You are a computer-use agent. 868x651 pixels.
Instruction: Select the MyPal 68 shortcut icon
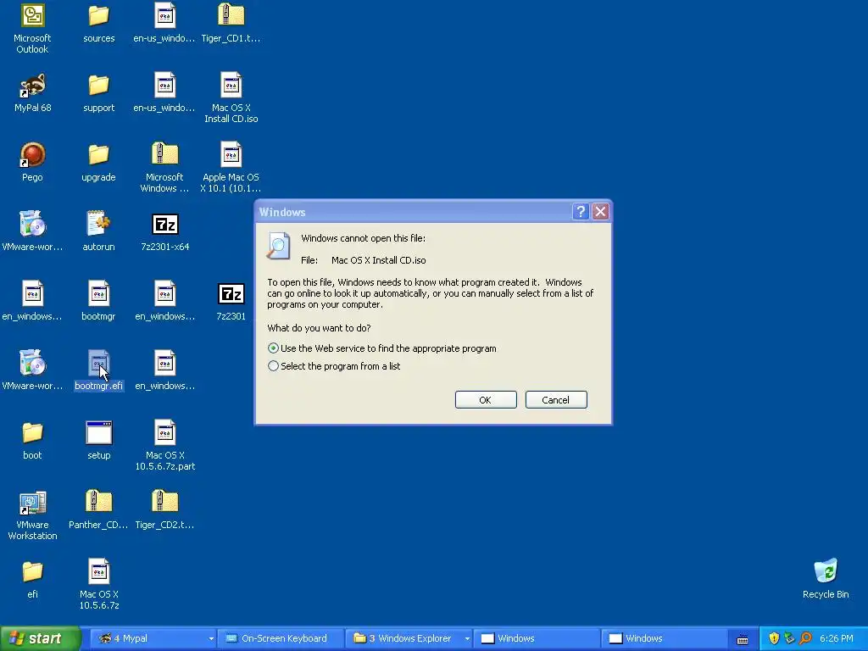click(x=33, y=86)
